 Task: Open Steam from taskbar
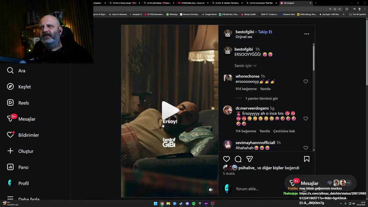(181, 204)
